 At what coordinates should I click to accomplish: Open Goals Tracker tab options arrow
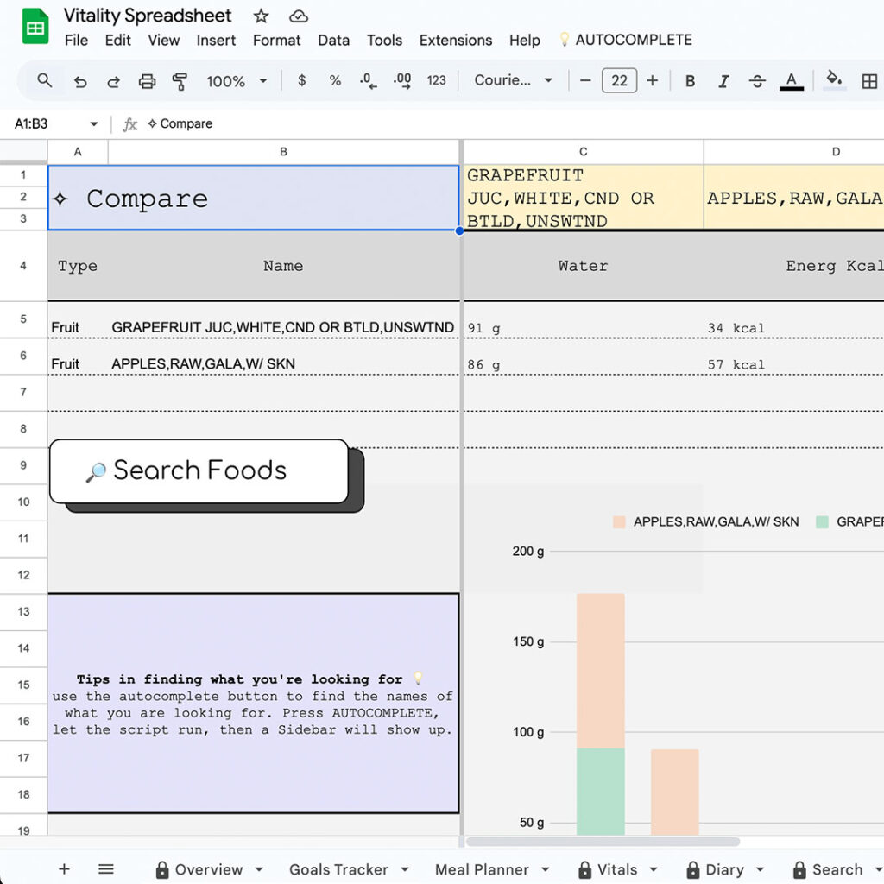pos(404,869)
